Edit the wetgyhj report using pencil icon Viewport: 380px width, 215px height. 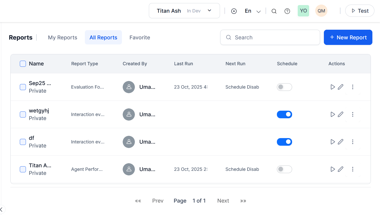[341, 114]
